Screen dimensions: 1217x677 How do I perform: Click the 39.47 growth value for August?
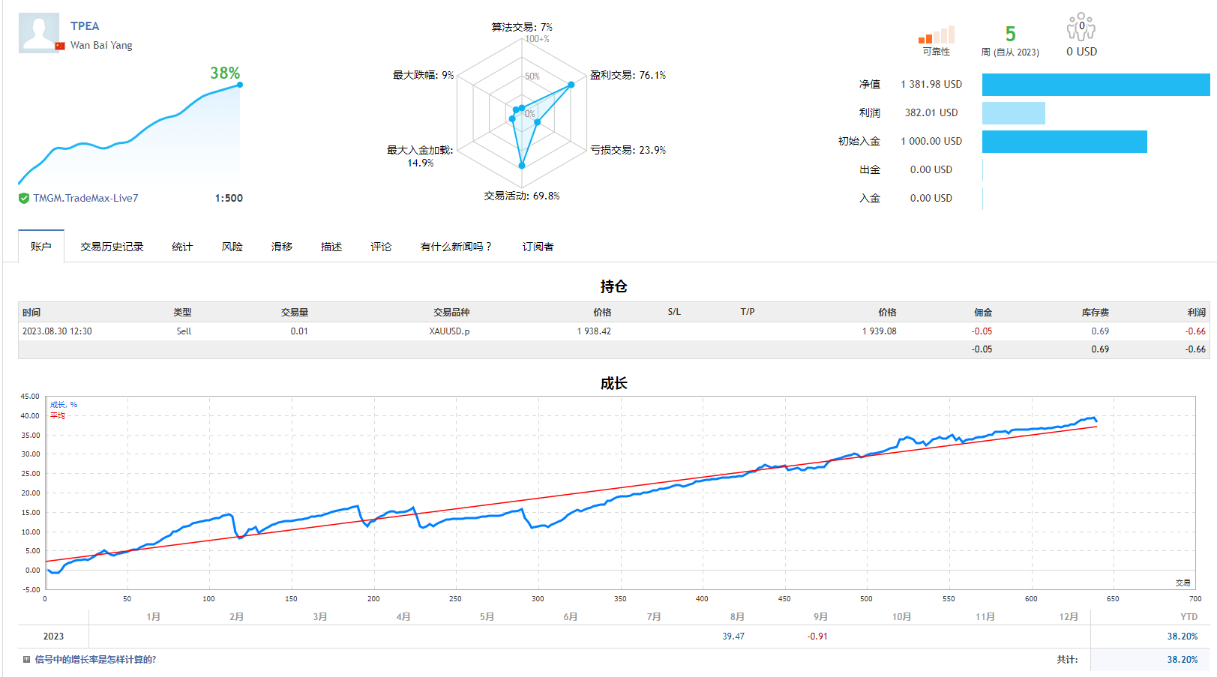(733, 635)
